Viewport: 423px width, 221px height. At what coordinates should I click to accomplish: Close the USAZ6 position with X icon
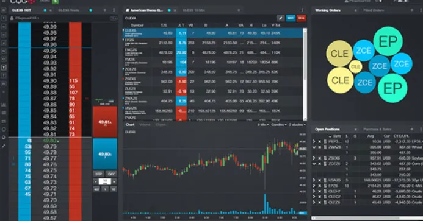point(319,180)
